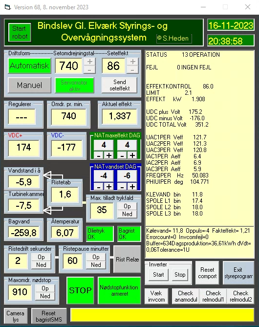Screen dimensions: 259x327
Task: Click the Omdr. pr. min. value field
Action: [x=68, y=116]
